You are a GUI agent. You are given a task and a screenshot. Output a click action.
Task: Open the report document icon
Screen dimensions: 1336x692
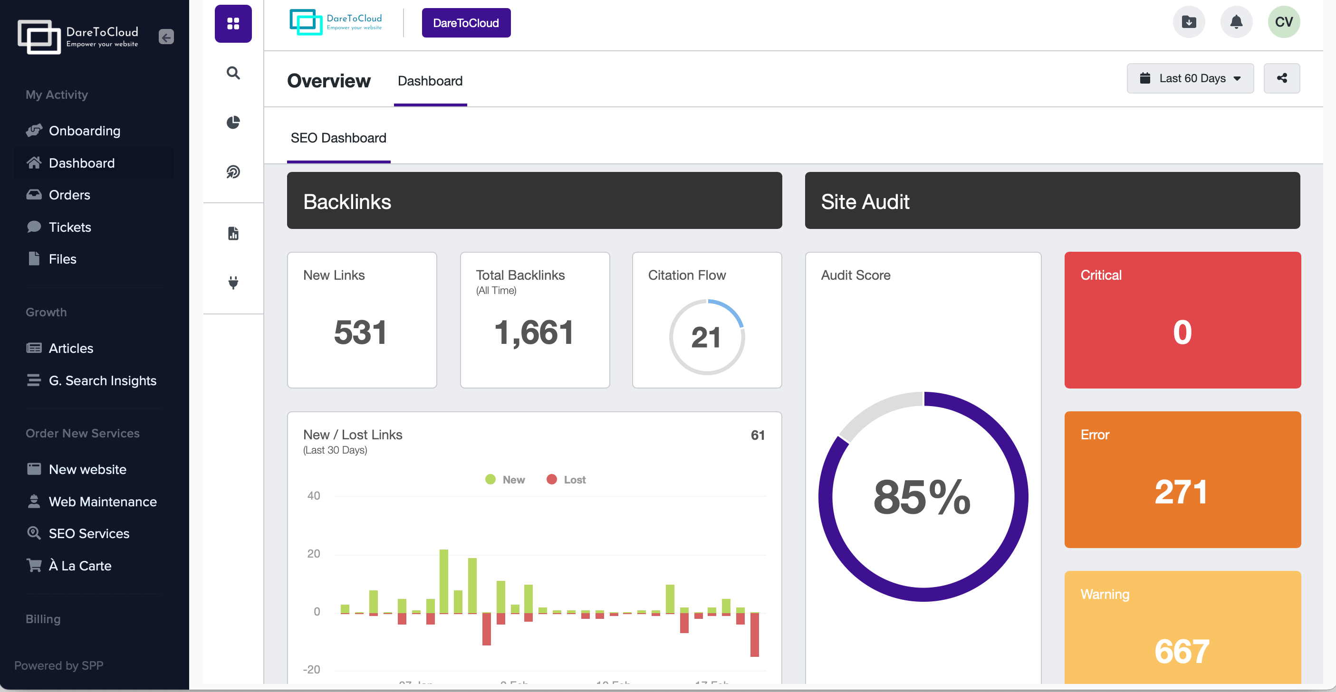tap(233, 233)
